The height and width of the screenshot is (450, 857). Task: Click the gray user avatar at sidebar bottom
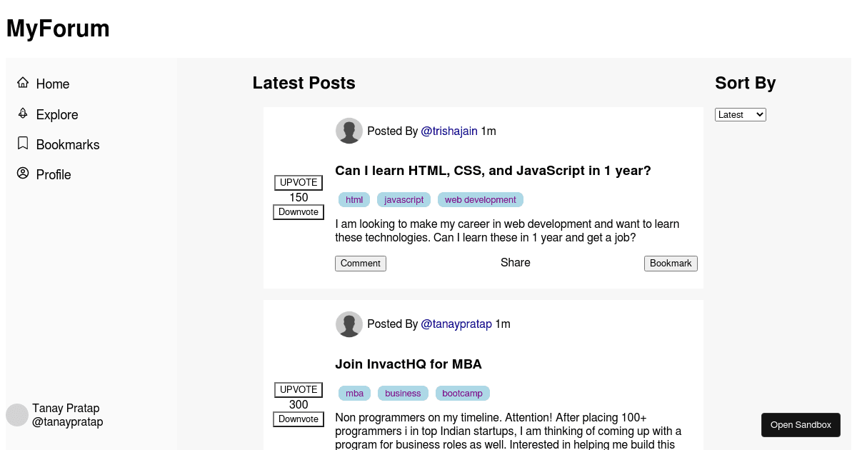coord(17,415)
